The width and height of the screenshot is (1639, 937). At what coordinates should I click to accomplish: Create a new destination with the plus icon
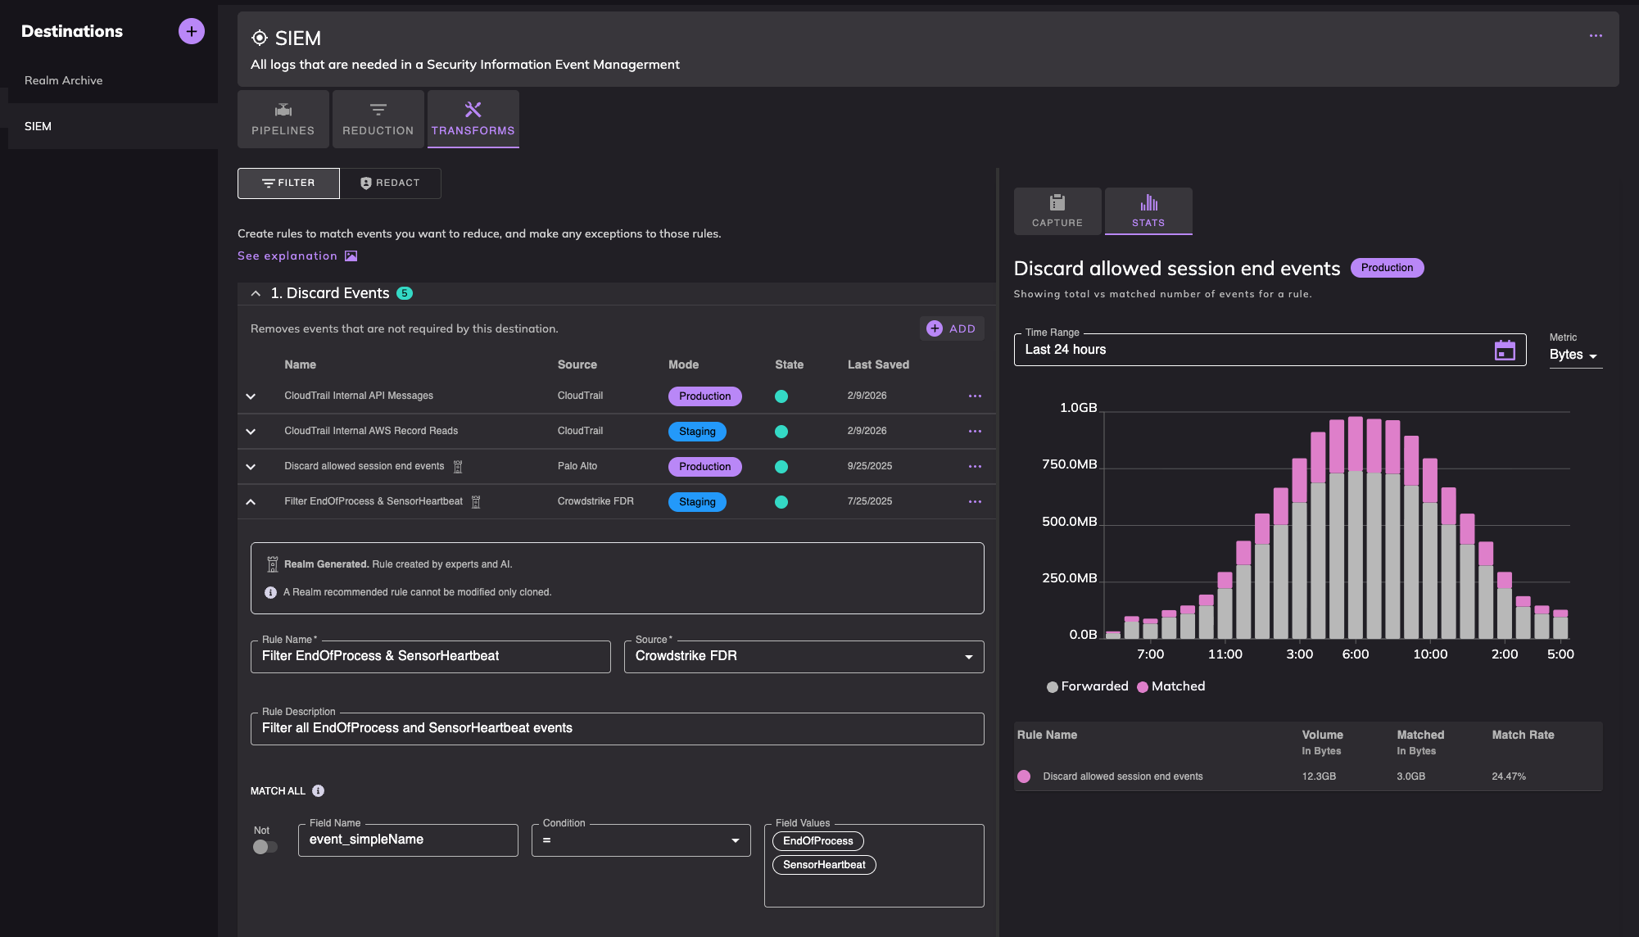pos(191,31)
